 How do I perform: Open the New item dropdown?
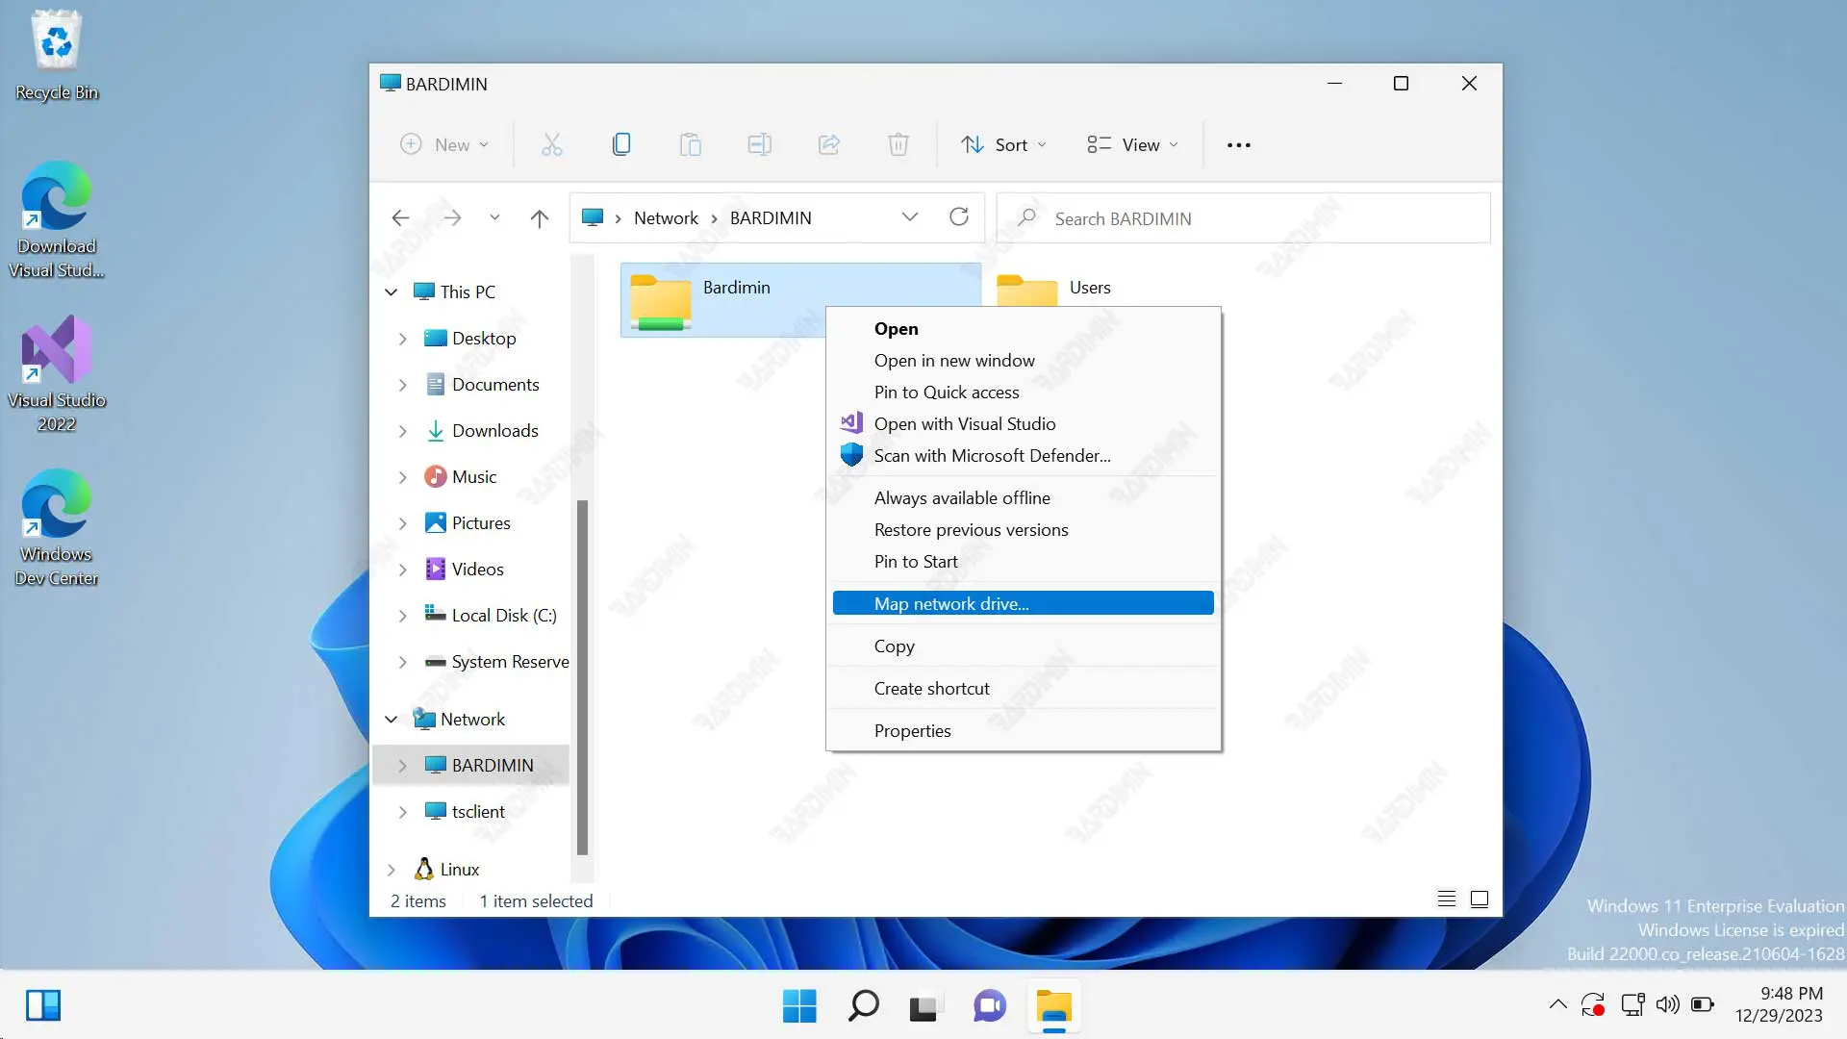coord(444,145)
